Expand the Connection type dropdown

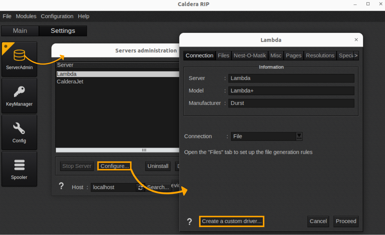299,136
